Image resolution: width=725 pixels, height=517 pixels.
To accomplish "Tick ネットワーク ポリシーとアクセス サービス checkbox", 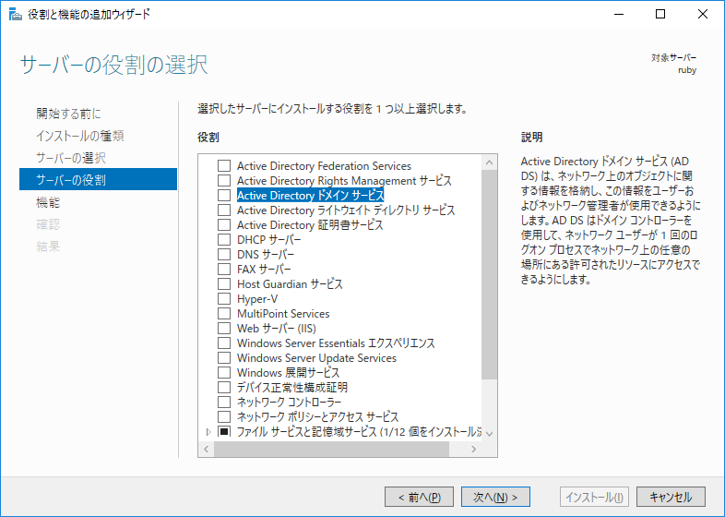I will coord(224,417).
